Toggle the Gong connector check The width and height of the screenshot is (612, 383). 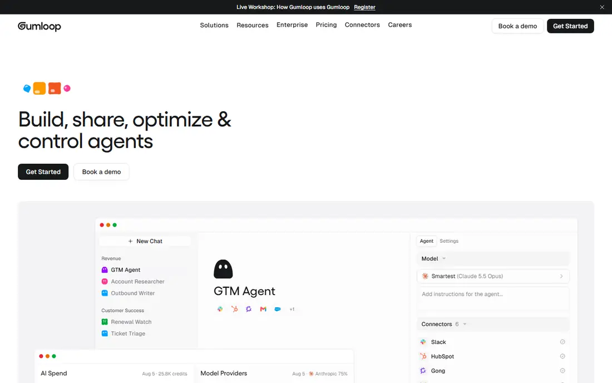point(562,371)
